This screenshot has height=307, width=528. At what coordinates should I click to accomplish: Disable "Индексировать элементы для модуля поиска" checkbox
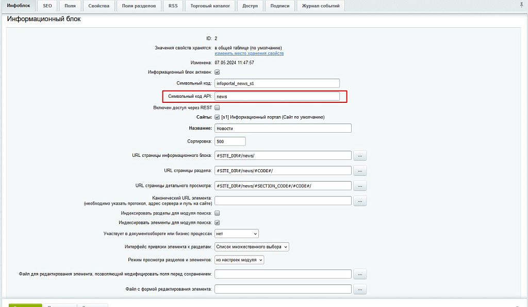(x=217, y=223)
